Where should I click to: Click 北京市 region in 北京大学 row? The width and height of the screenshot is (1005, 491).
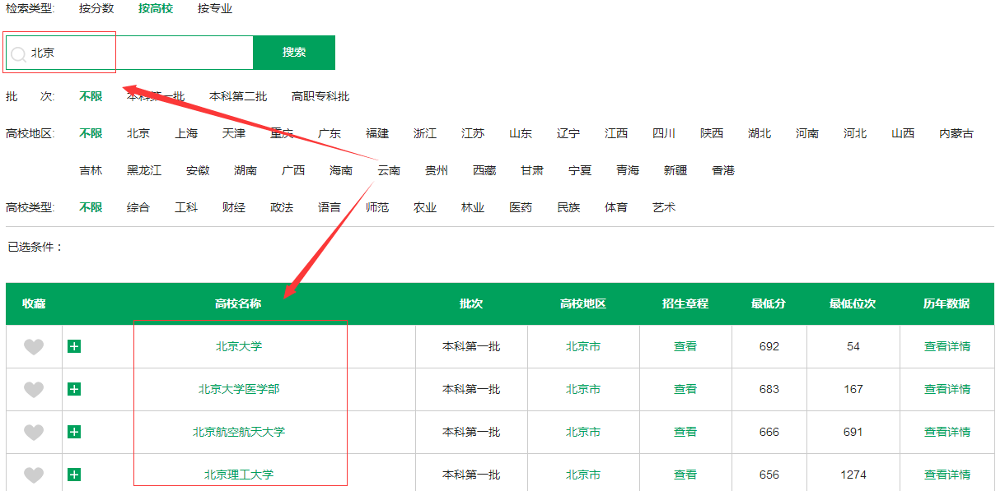pos(583,346)
